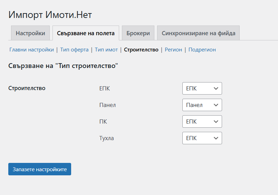Expand the dropdown for the ЕПК row
Image resolution: width=278 pixels, height=195 pixels.
click(202, 88)
